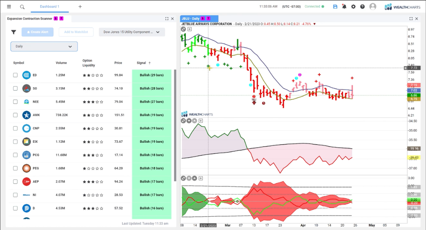Maximize the Expansion Contraction Scanner panel

tap(167, 19)
